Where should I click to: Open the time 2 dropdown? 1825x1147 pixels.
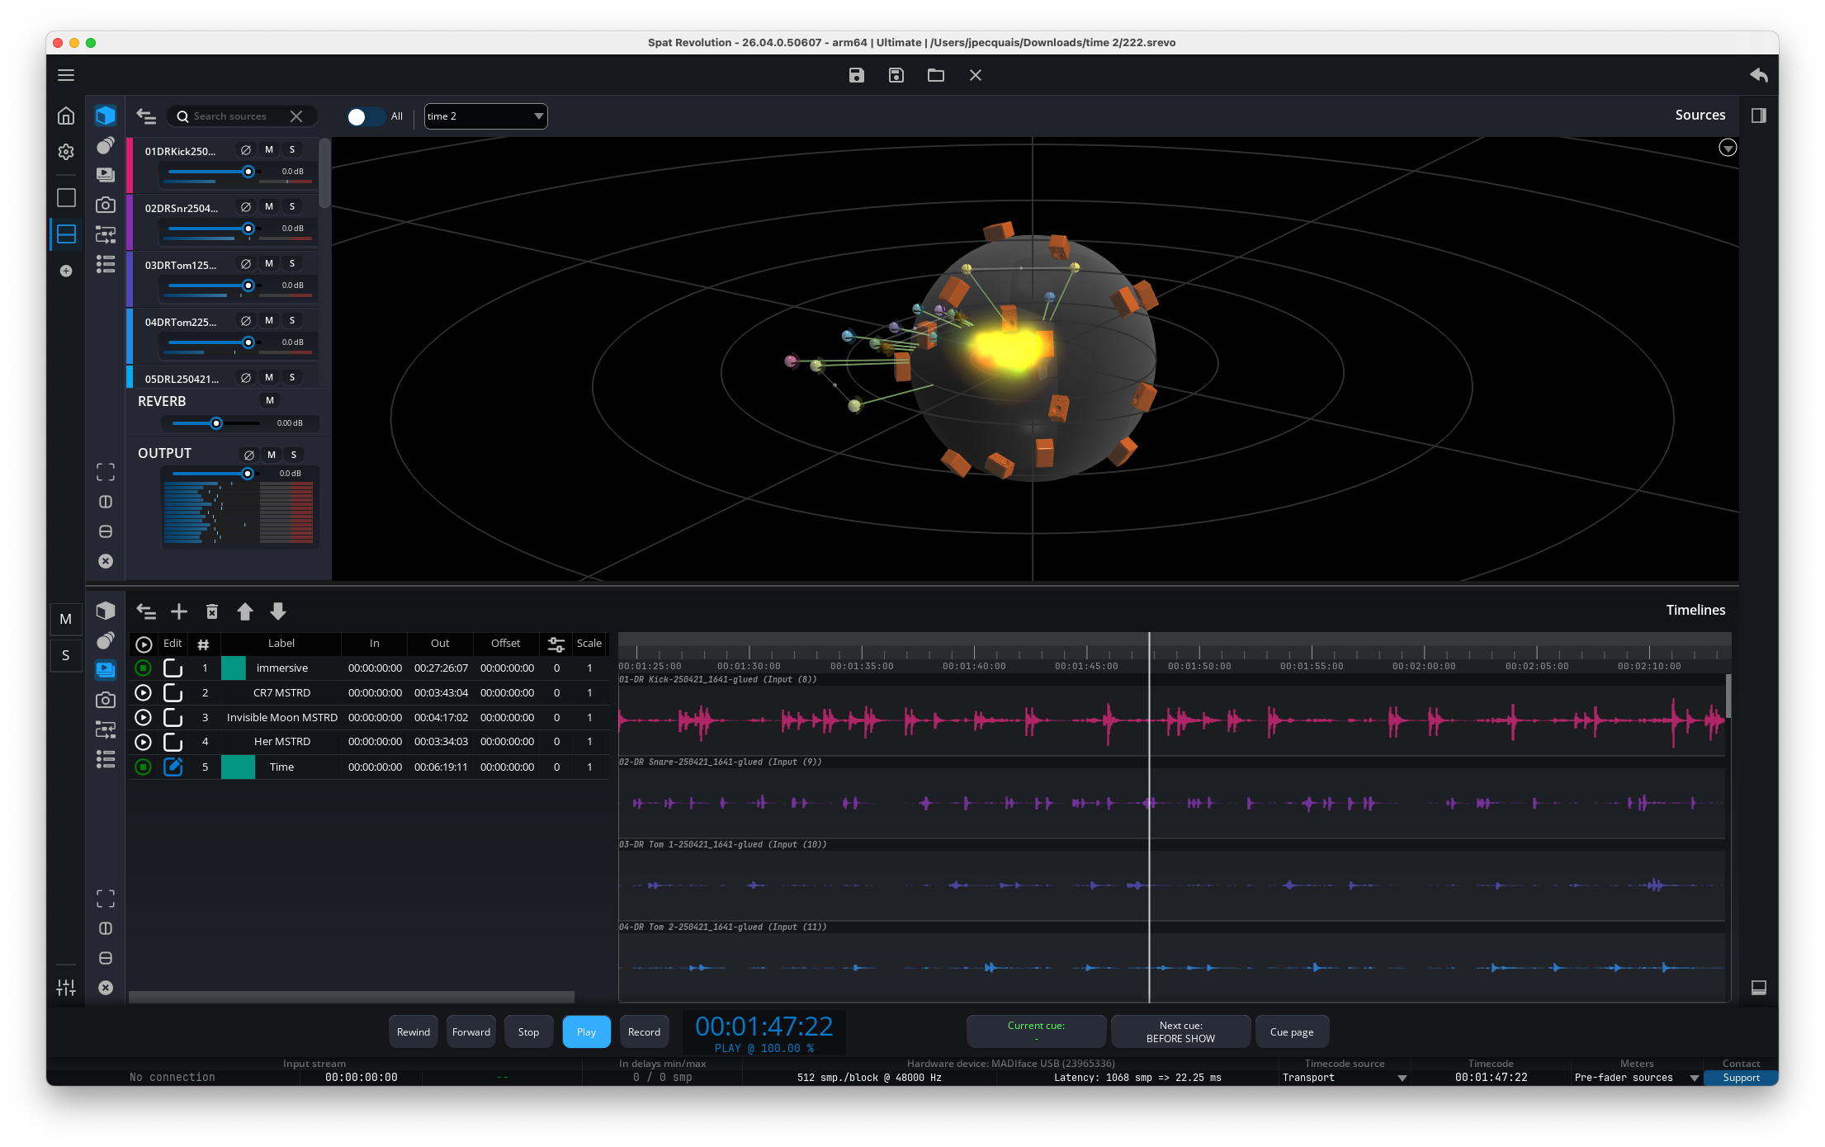[485, 116]
